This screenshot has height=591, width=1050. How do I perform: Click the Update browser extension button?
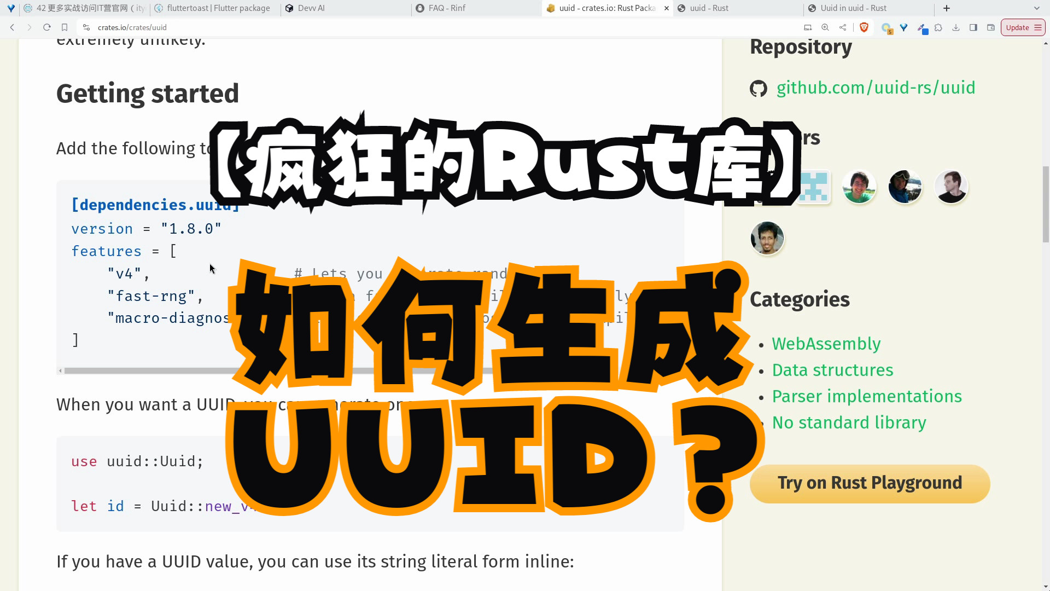[x=1023, y=27]
